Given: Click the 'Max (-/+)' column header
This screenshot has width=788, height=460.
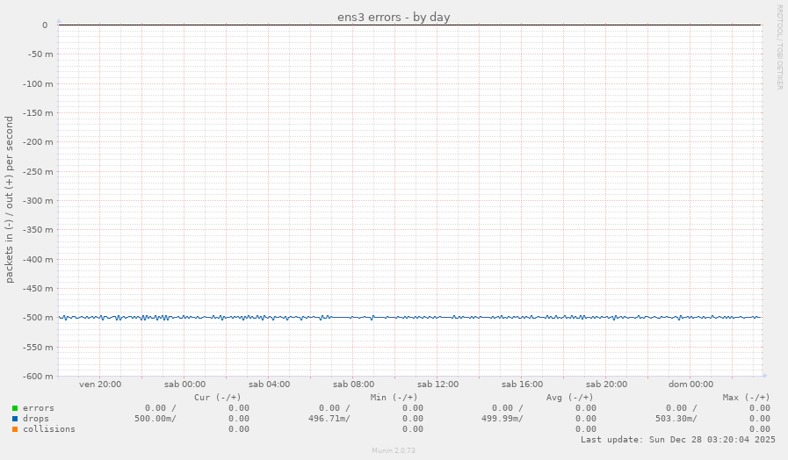Looking at the screenshot, I should pyautogui.click(x=747, y=397).
